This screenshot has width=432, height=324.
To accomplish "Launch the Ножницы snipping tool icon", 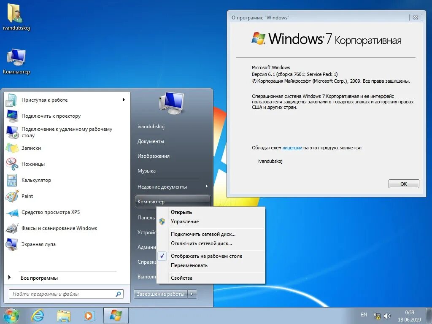I will pos(12,164).
